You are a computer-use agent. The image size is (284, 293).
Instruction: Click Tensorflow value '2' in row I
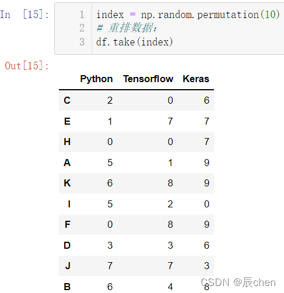[x=170, y=204]
